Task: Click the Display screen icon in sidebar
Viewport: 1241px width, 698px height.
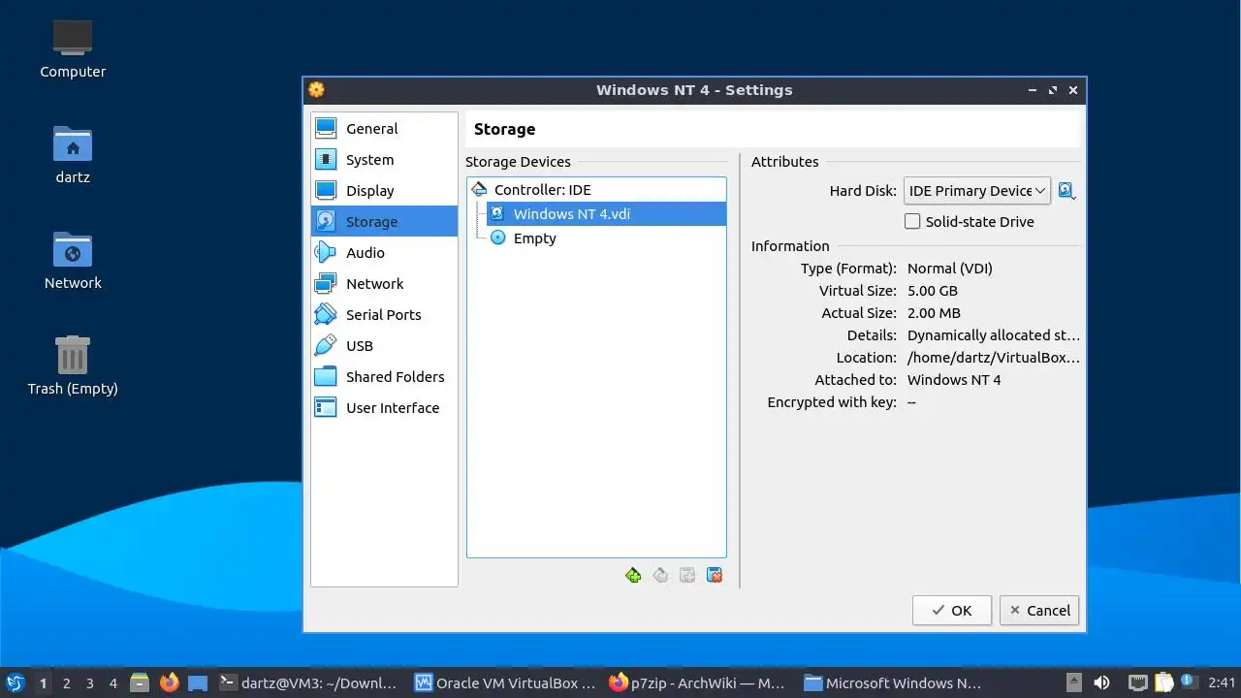Action: 326,191
